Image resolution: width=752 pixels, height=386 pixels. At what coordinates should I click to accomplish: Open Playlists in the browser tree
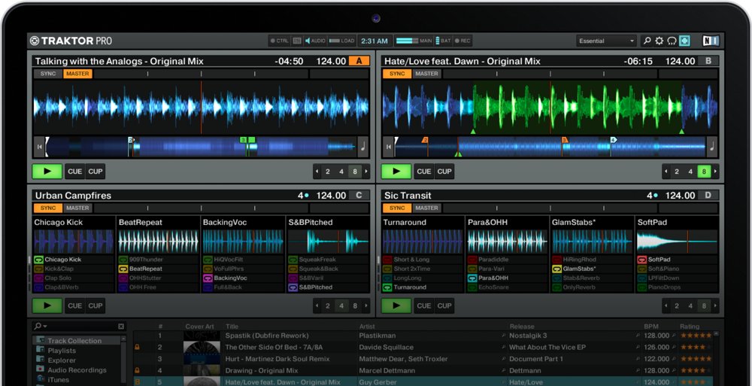[x=62, y=351]
